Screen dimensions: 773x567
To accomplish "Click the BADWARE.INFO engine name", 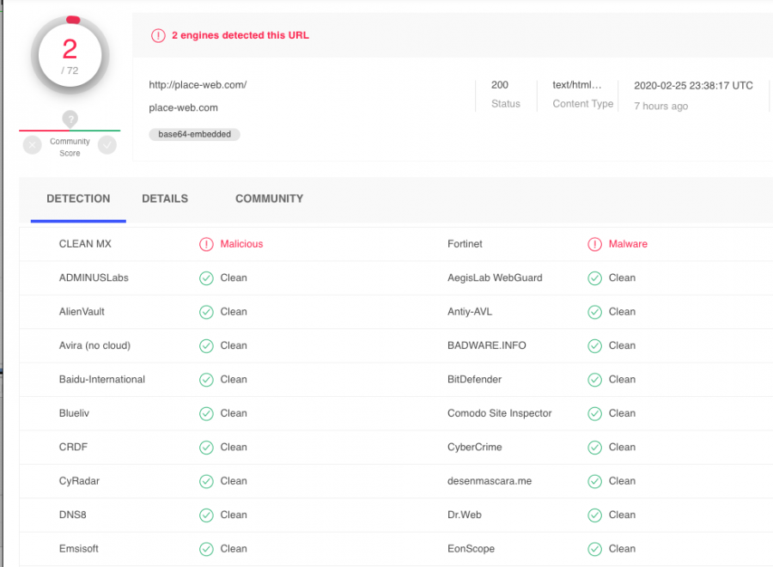I will 487,345.
